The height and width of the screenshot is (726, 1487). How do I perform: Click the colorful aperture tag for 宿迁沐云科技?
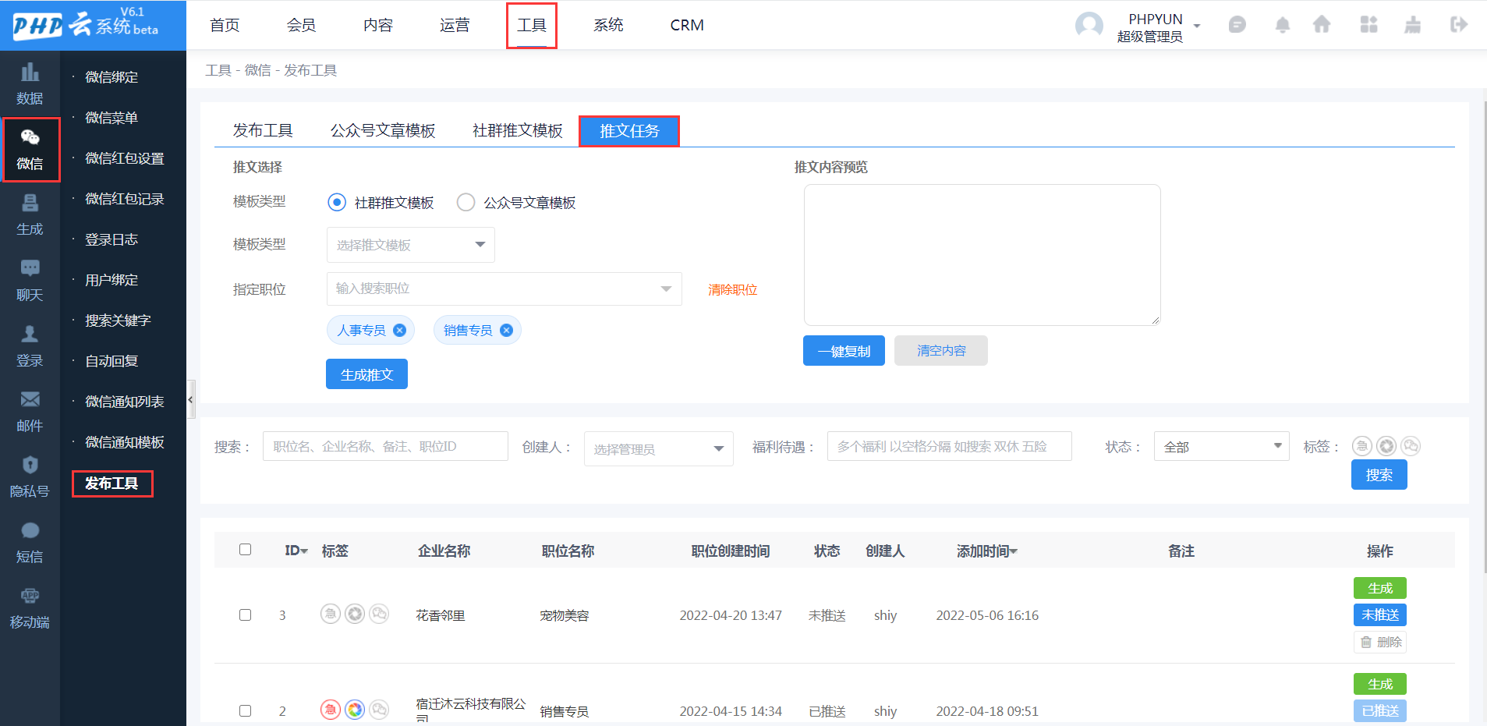coord(355,710)
